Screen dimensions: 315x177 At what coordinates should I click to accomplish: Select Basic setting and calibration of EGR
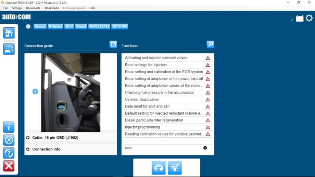click(168, 72)
